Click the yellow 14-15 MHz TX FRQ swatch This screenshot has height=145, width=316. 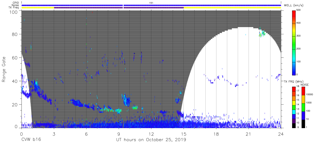point(294,103)
